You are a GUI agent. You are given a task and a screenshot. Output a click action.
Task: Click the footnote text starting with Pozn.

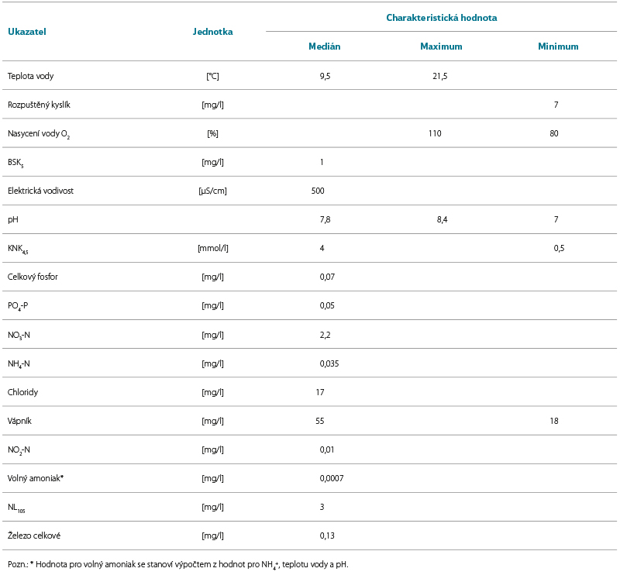(178, 565)
